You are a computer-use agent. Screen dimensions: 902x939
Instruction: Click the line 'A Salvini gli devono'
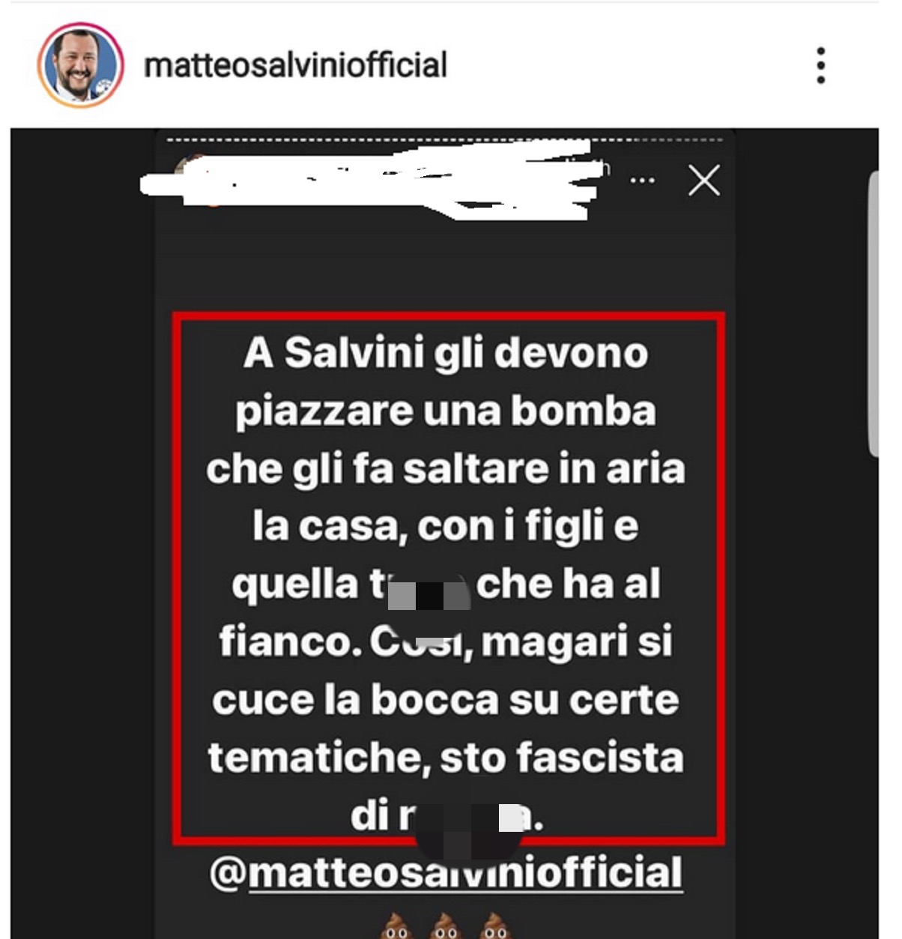446,352
